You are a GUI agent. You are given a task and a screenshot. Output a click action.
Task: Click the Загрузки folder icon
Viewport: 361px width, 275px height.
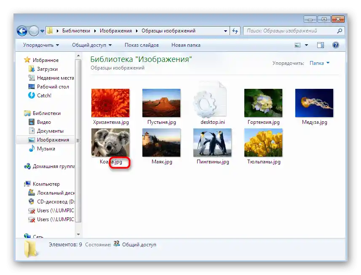pos(32,69)
